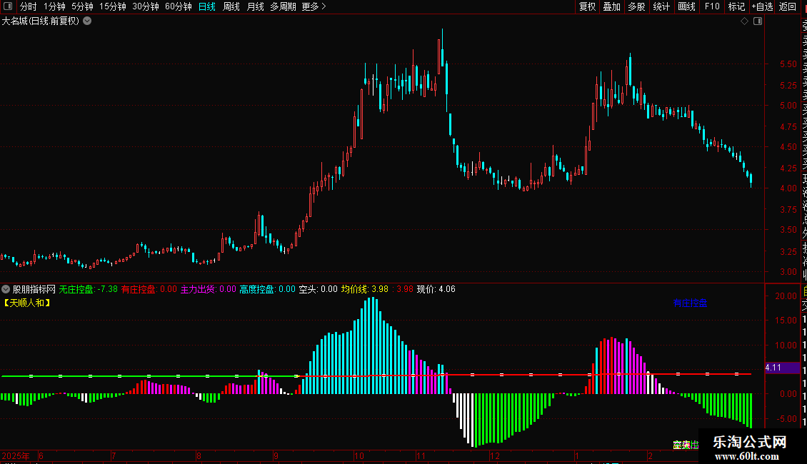Switch to the 日线 daily chart

207,6
